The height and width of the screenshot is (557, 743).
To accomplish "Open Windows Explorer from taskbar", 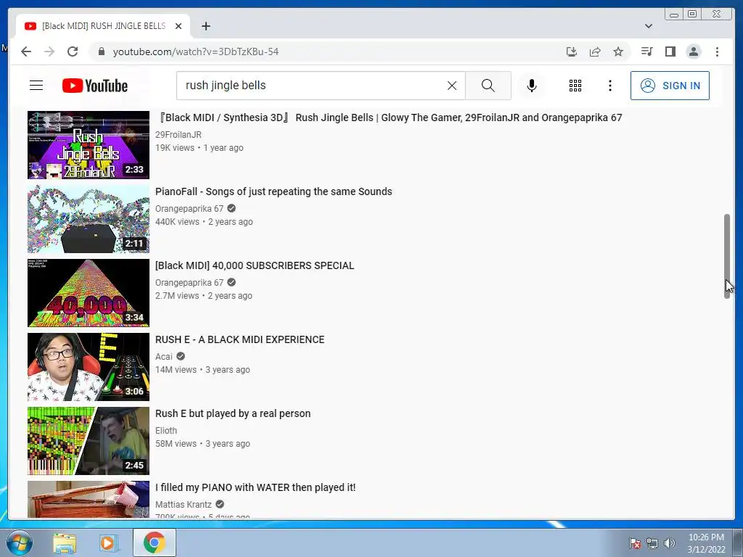I will 65,542.
